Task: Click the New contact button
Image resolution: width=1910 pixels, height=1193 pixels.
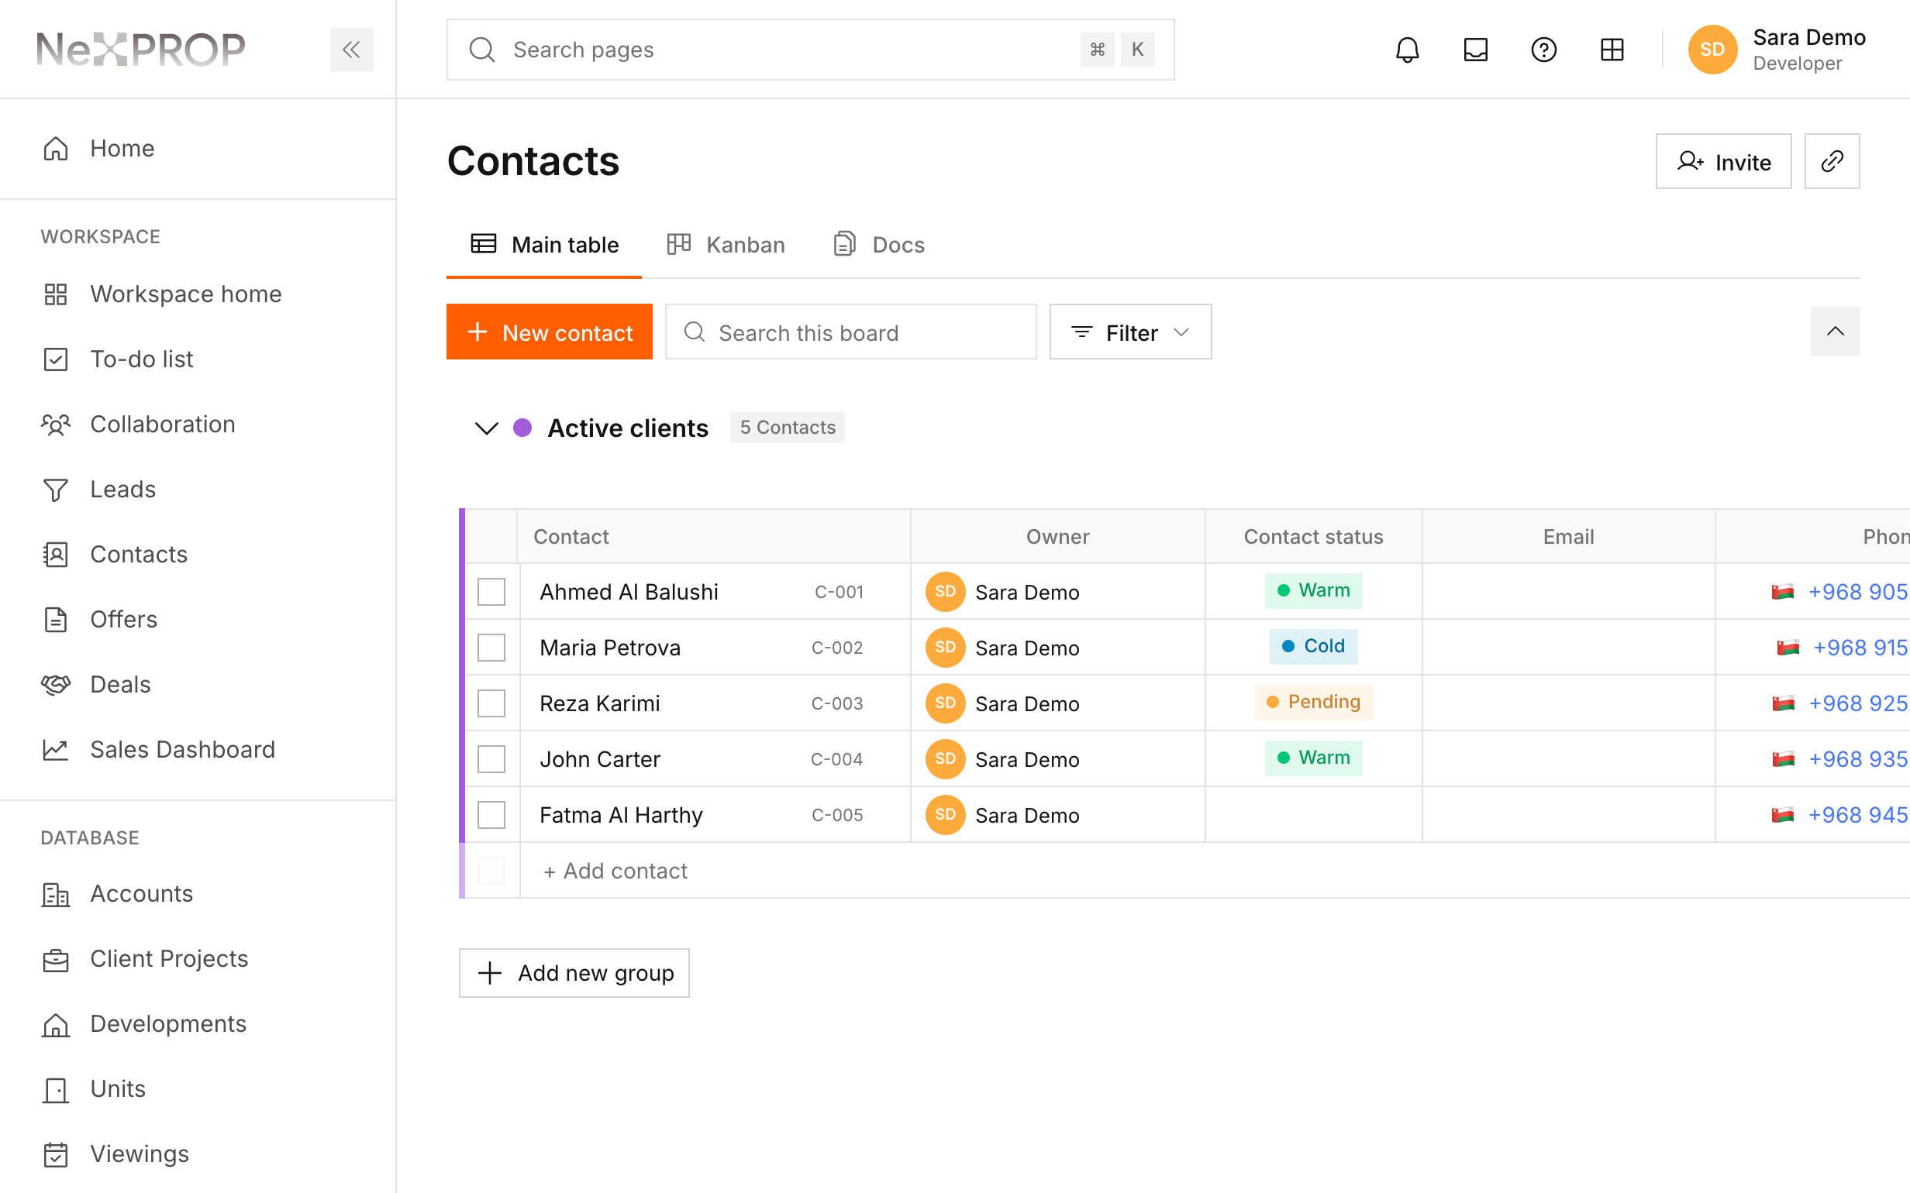Action: pos(550,332)
